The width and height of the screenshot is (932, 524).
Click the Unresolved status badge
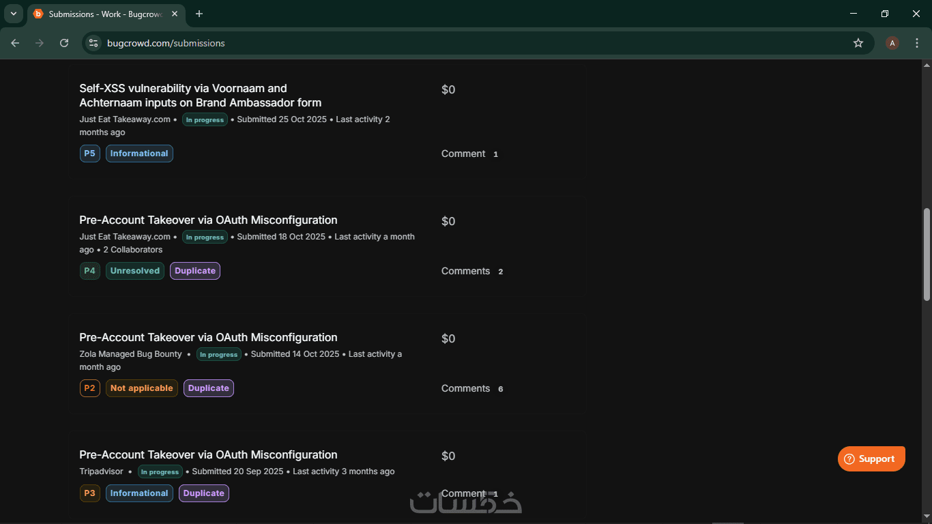134,271
